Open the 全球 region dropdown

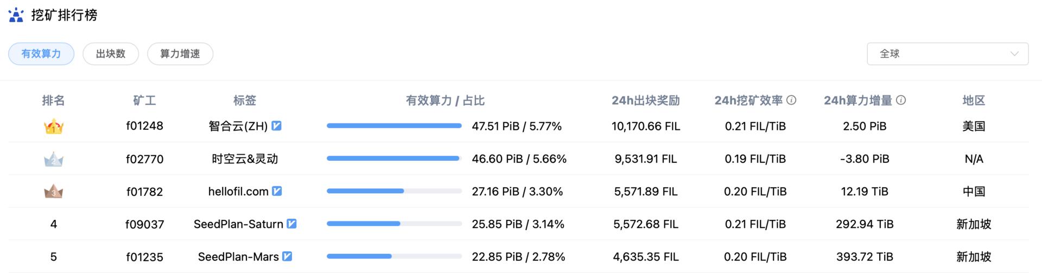pos(947,54)
